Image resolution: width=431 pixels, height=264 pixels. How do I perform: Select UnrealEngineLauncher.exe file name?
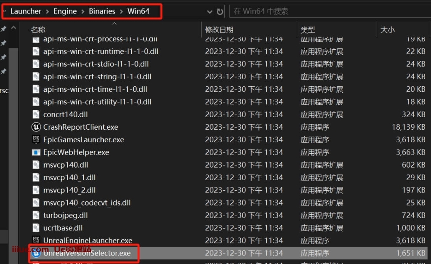point(88,240)
